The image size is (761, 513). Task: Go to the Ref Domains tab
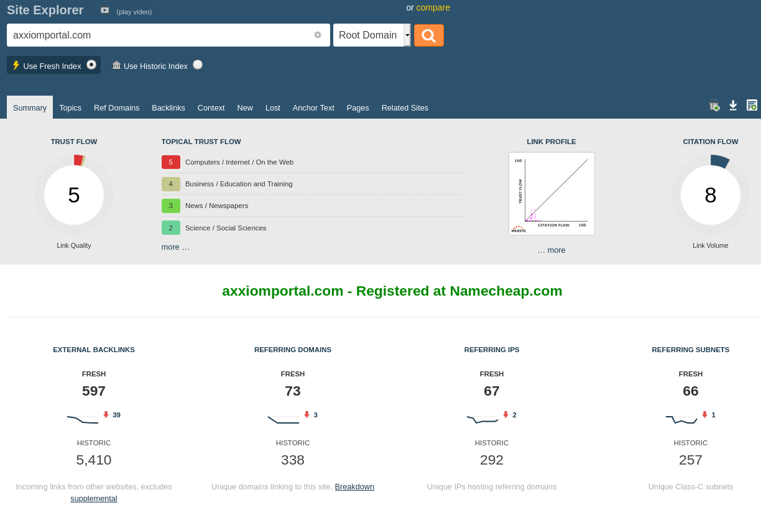[x=117, y=107]
